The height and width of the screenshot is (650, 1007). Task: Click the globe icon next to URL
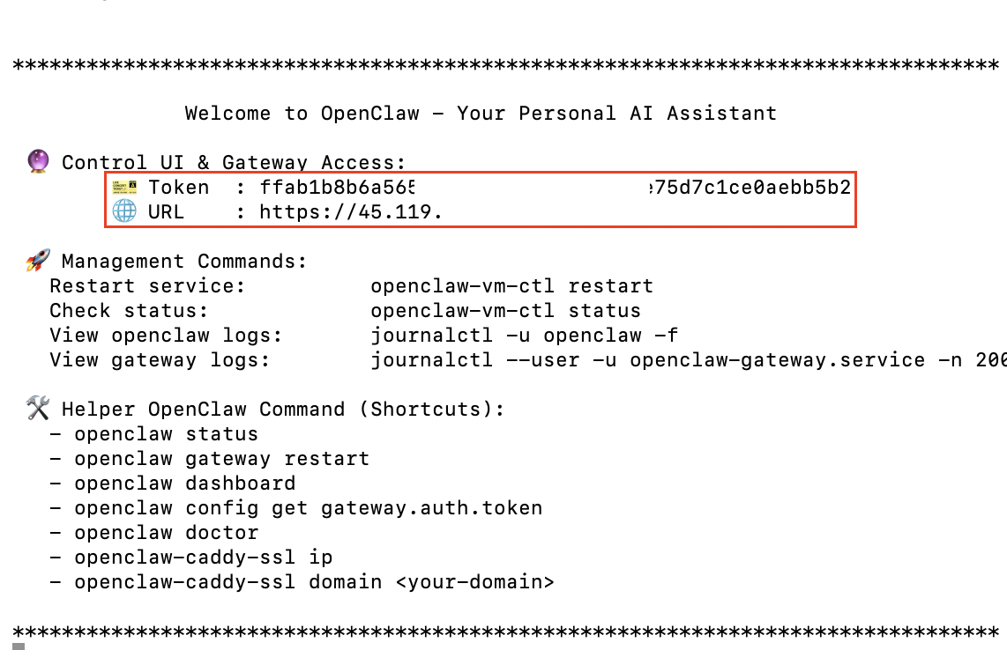pos(125,211)
